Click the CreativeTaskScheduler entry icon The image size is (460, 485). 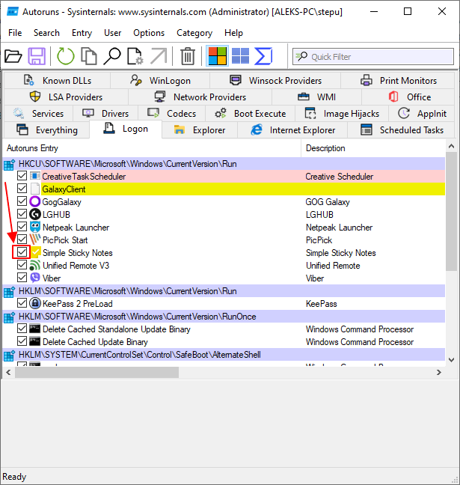click(35, 176)
